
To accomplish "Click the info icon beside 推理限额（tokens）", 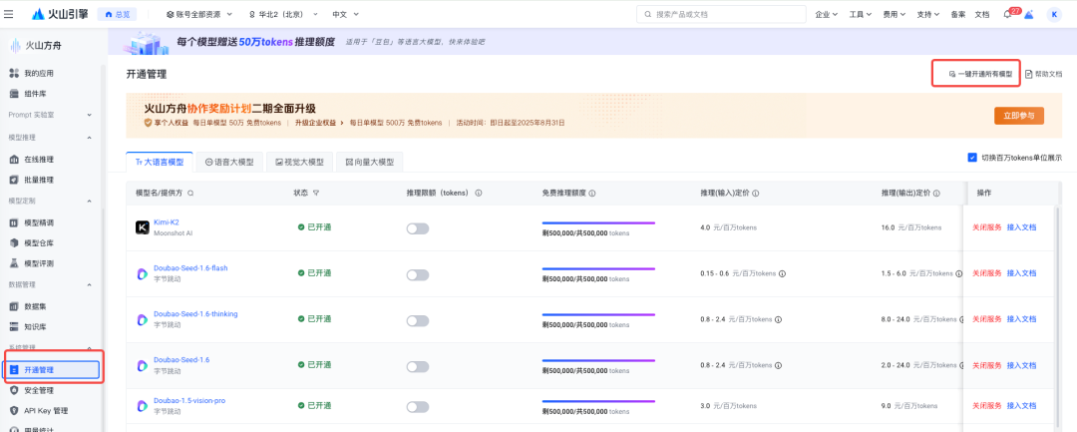I will pyautogui.click(x=478, y=193).
